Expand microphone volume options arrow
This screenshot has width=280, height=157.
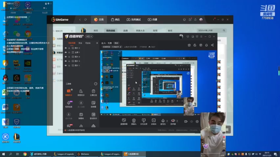[167, 121]
